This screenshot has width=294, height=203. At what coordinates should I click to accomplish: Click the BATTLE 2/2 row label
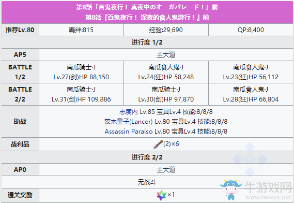tap(20, 94)
